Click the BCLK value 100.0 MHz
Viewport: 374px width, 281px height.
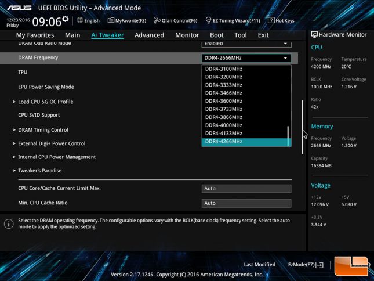click(322, 87)
